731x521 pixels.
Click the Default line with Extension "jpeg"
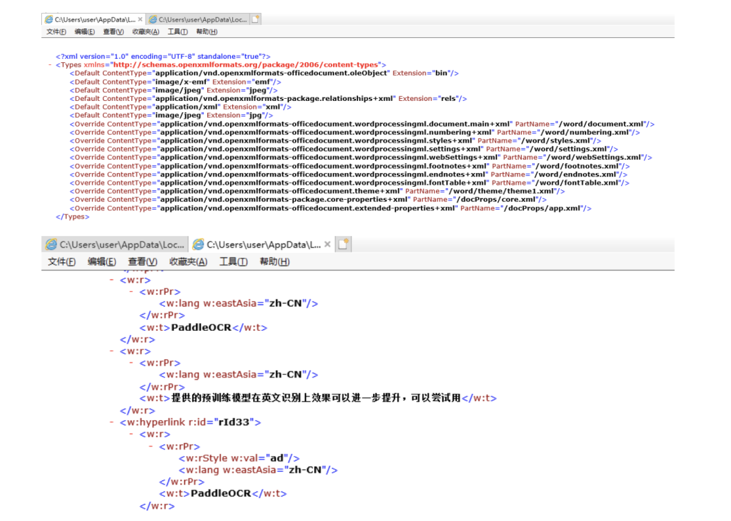[x=174, y=91]
